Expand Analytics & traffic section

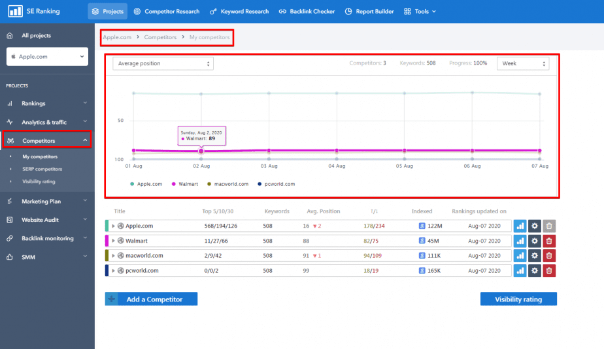click(x=47, y=122)
